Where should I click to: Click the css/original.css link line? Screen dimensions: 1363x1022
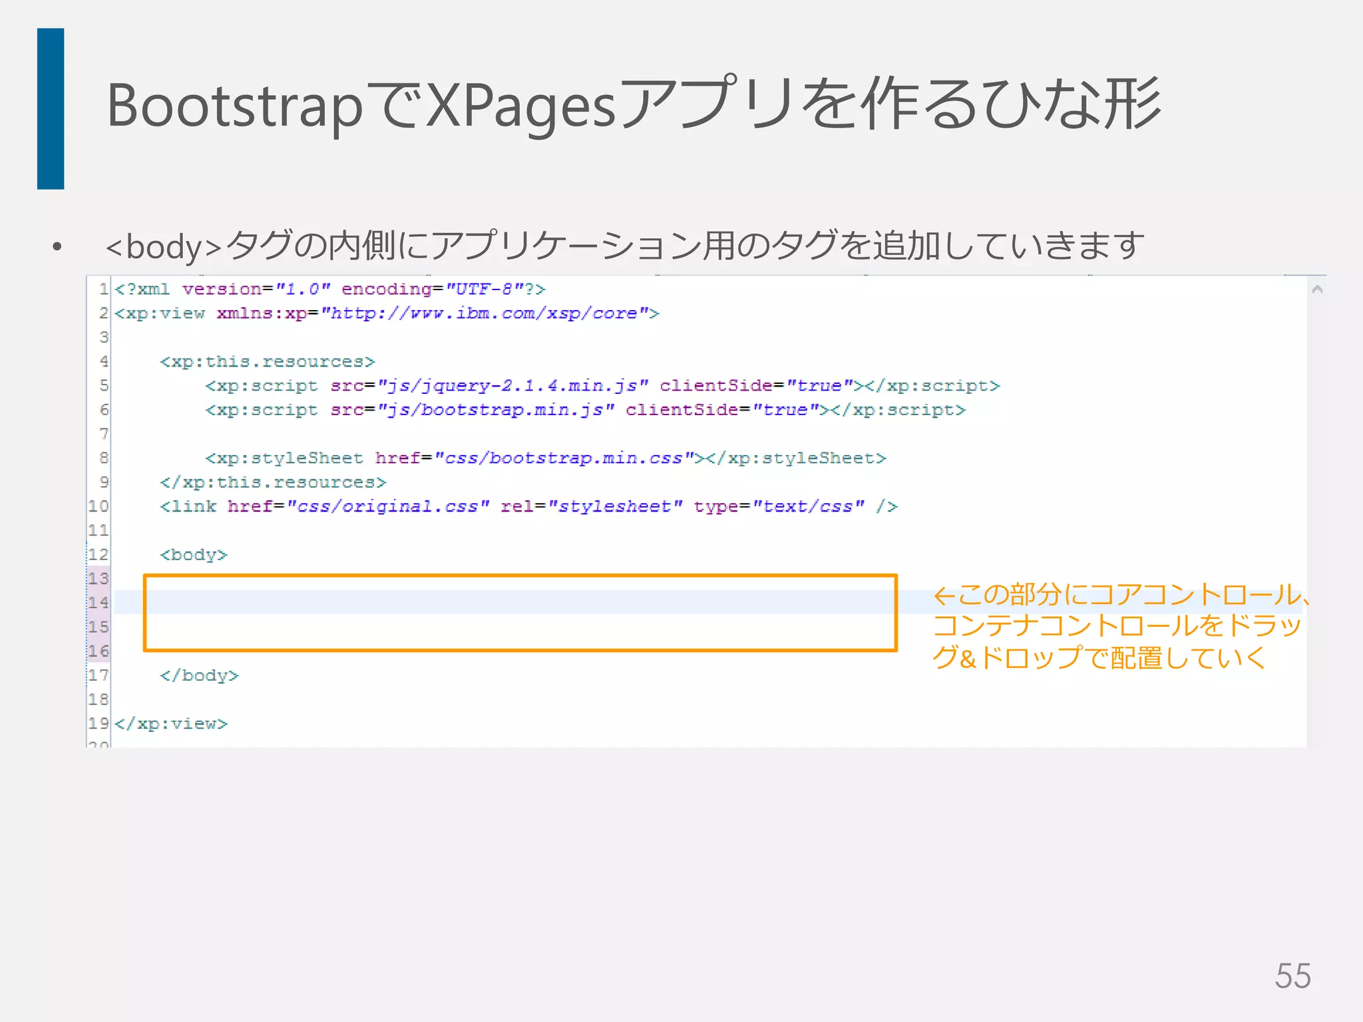528,507
